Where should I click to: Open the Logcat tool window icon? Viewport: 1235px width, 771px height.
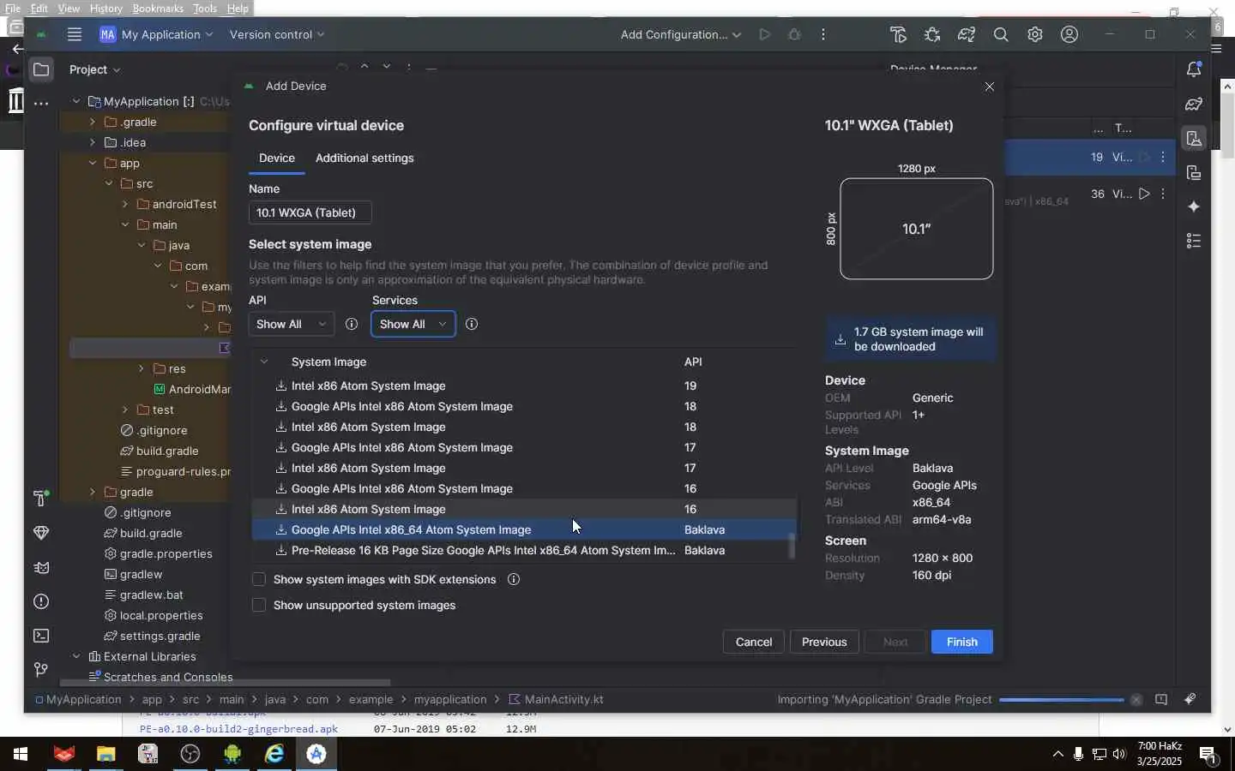(41, 567)
